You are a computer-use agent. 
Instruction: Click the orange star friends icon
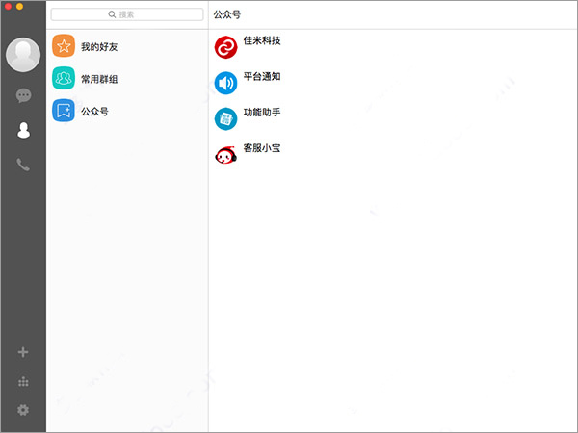tap(64, 46)
